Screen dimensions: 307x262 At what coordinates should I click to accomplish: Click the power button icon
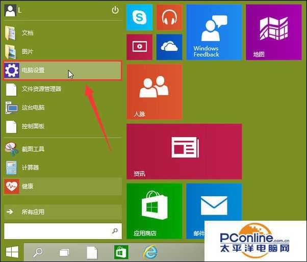115,10
